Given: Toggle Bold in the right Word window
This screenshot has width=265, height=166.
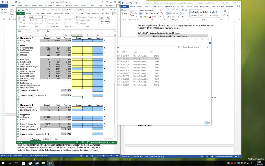Looking at the screenshot, I should point(141,13).
